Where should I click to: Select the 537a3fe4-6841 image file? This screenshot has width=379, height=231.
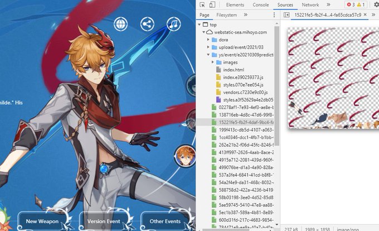tap(246, 175)
